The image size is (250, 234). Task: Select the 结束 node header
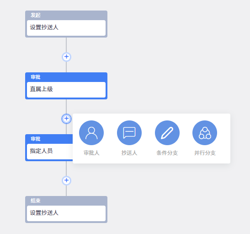[x=66, y=201]
